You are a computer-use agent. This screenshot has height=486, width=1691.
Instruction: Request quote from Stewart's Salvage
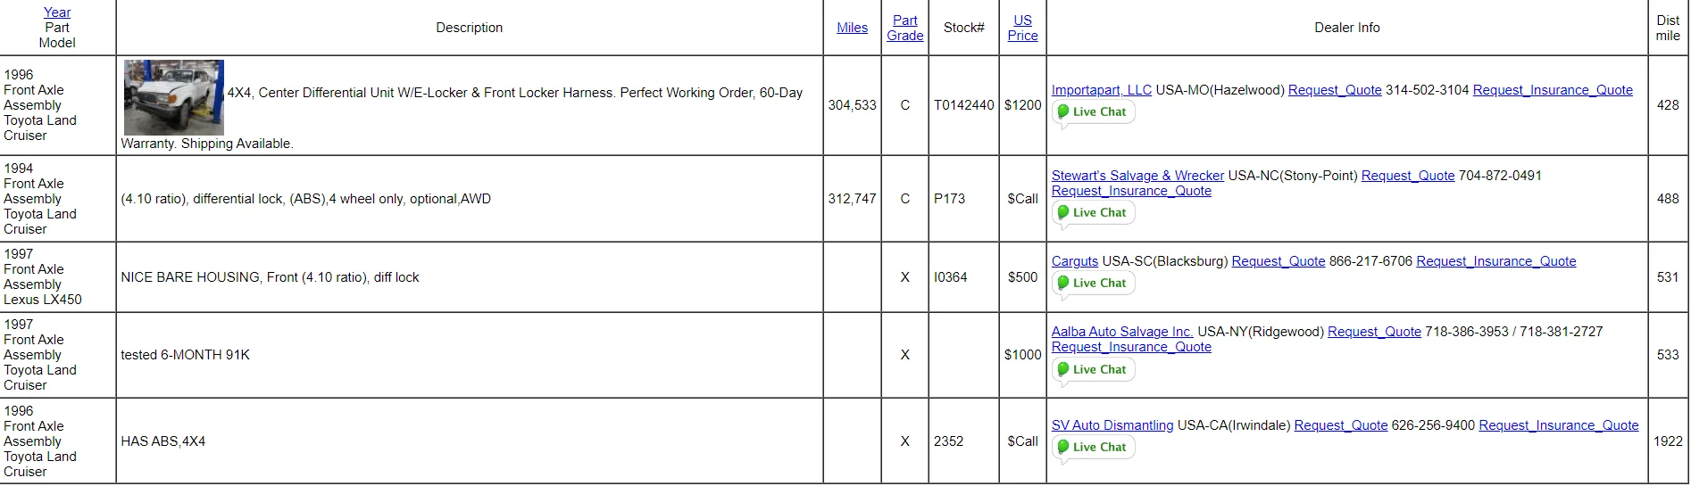1407,176
